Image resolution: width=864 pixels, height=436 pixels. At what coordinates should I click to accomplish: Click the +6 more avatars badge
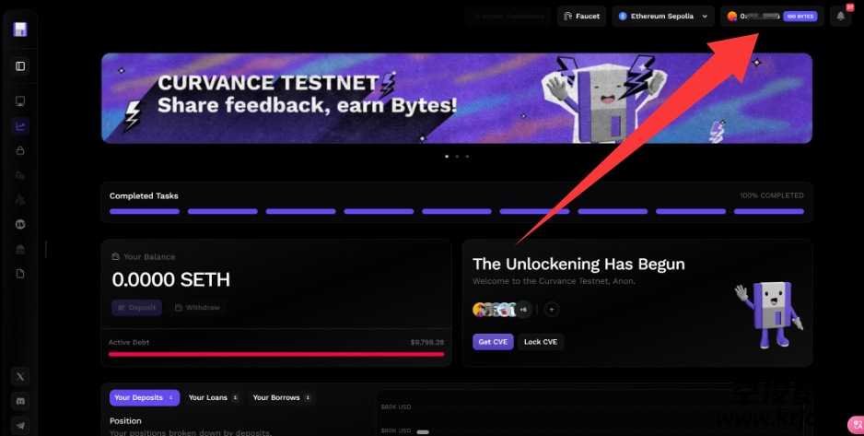(523, 310)
